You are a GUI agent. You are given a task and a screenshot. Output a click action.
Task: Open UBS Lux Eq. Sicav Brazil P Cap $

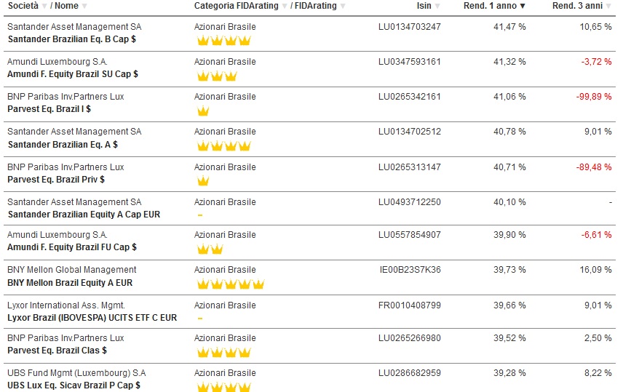tap(74, 385)
